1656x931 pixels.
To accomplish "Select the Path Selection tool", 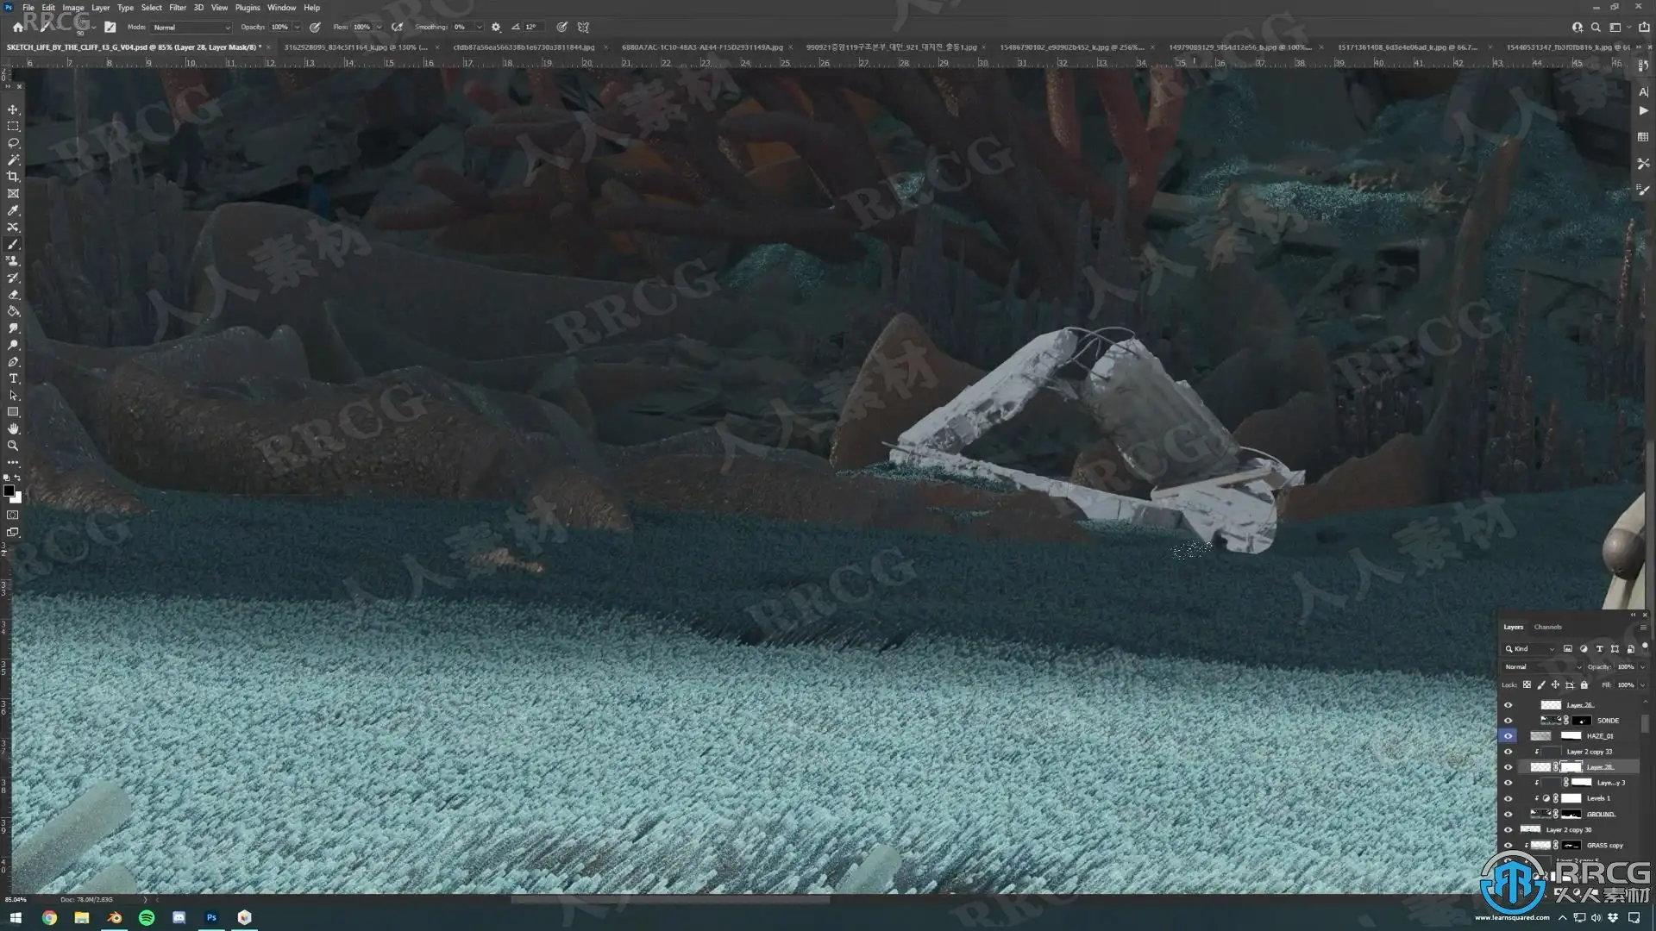I will pos(13,396).
